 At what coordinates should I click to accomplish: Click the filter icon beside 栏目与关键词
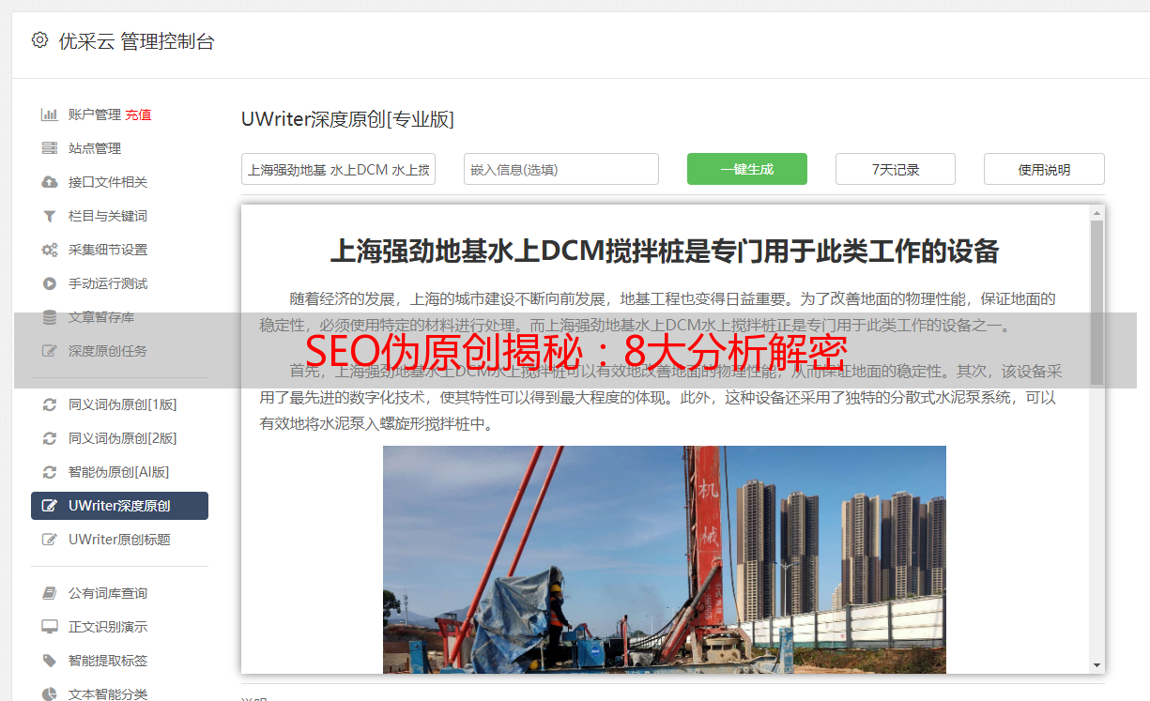[50, 216]
